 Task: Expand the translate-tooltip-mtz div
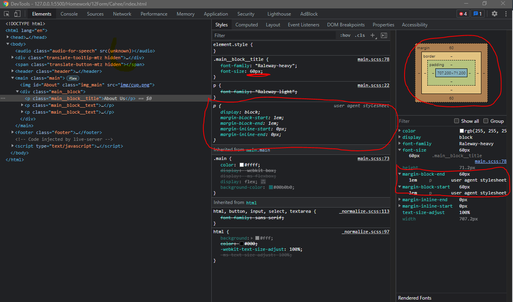click(13, 58)
